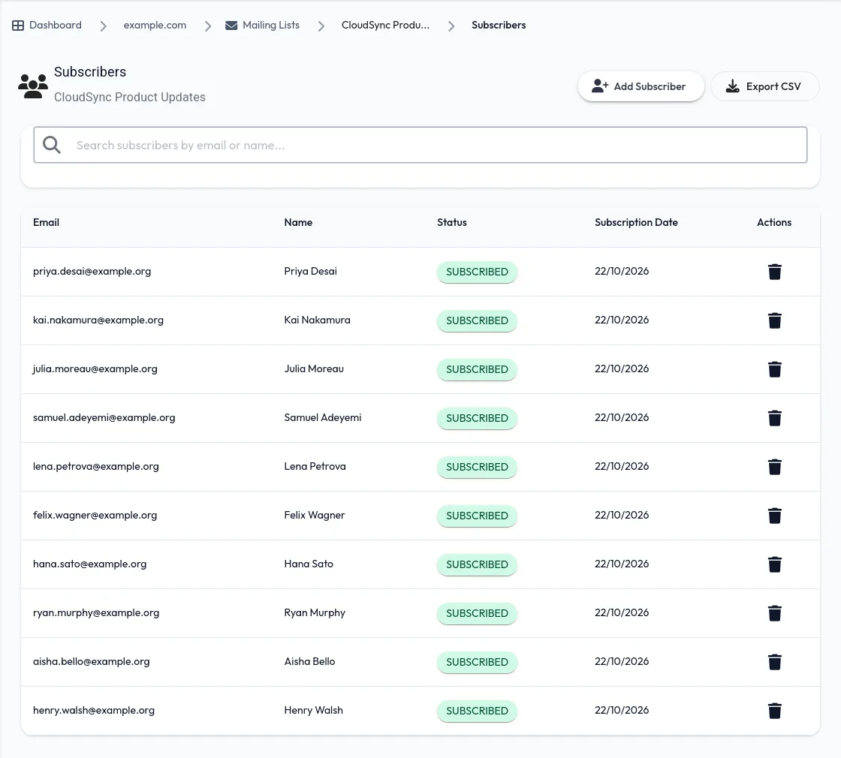Click the name Aisha Bello
Screen dimensions: 841x758
click(x=309, y=661)
